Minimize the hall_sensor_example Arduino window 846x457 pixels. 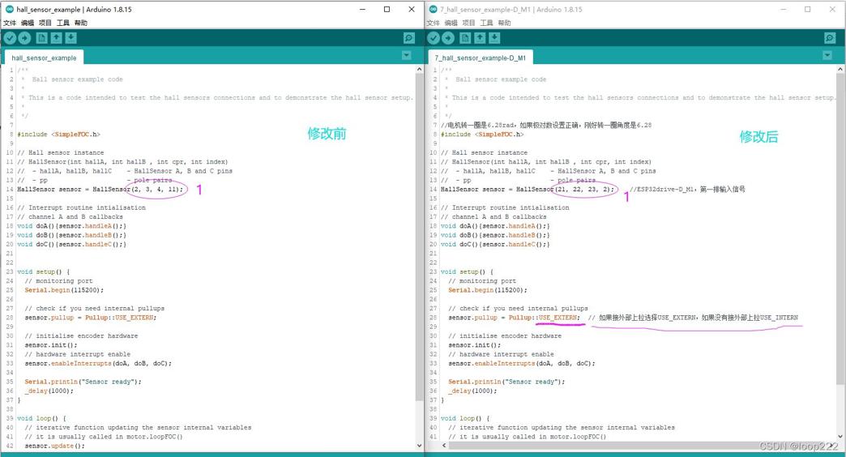(362, 9)
